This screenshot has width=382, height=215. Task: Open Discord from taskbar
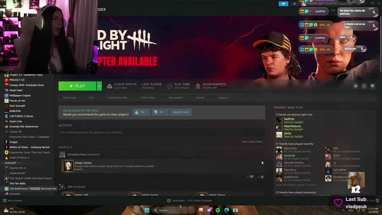coord(209,210)
